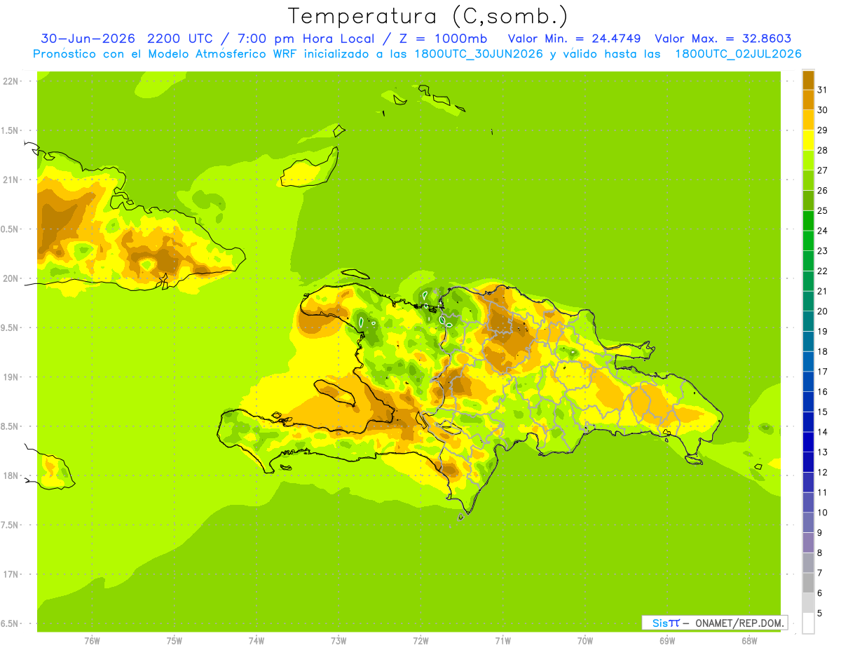Click the '19N' latitude label

coord(11,377)
